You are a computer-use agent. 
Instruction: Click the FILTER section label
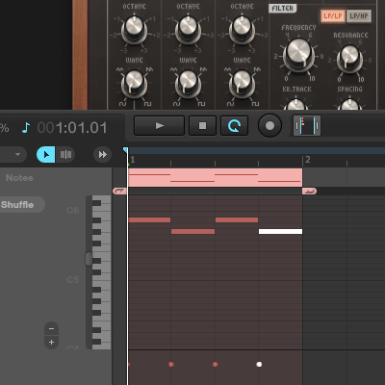(x=282, y=9)
